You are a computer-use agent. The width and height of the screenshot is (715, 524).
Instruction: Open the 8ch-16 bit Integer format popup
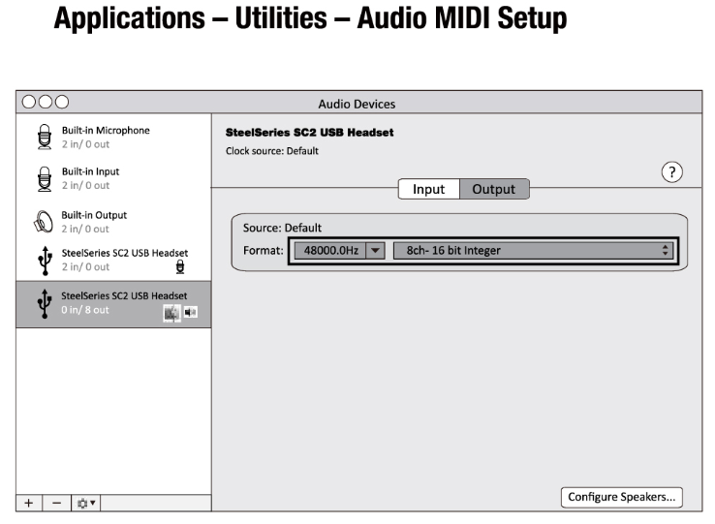click(x=533, y=250)
